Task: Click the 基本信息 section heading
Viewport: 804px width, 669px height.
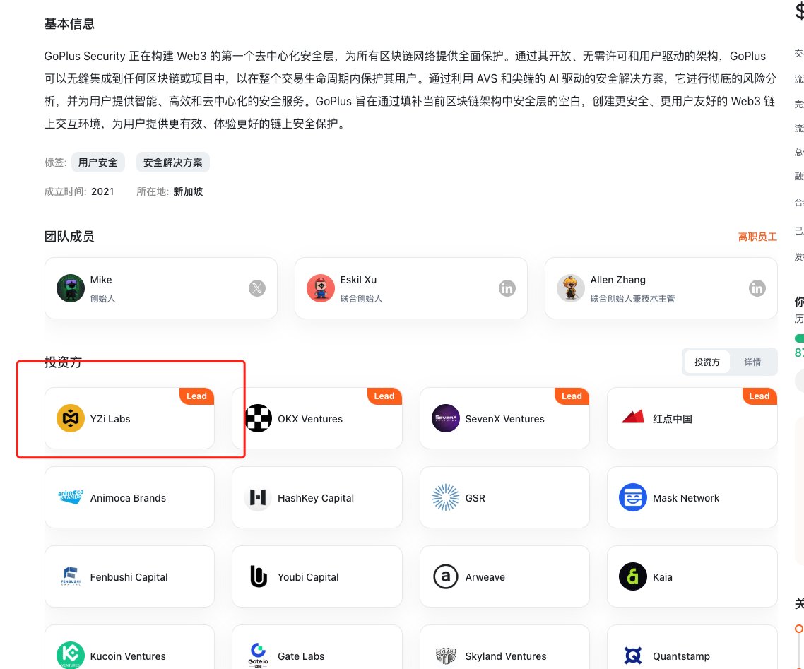Action: point(69,23)
